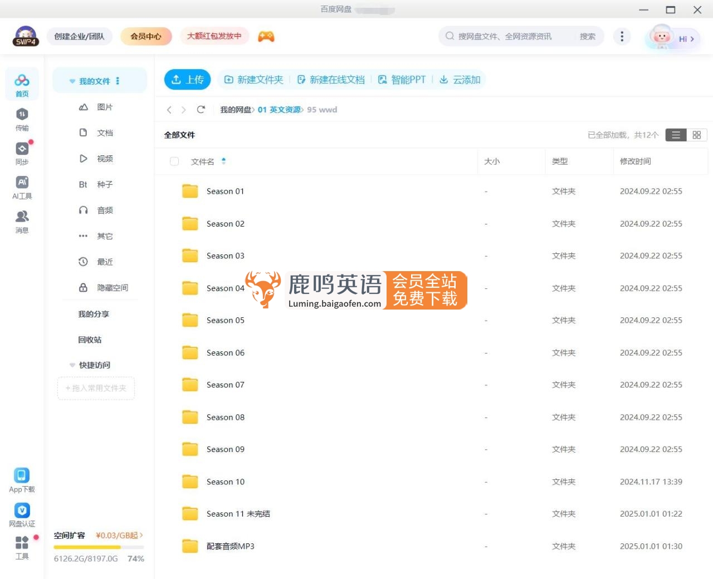713x579 pixels.
Task: Launch the 智能PPT tool
Action: pos(402,79)
